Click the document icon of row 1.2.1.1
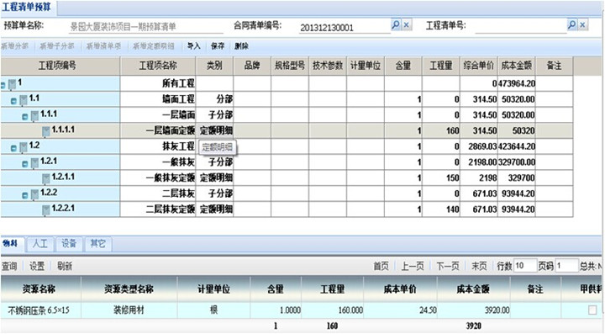Image resolution: width=605 pixels, height=334 pixels. 46,178
